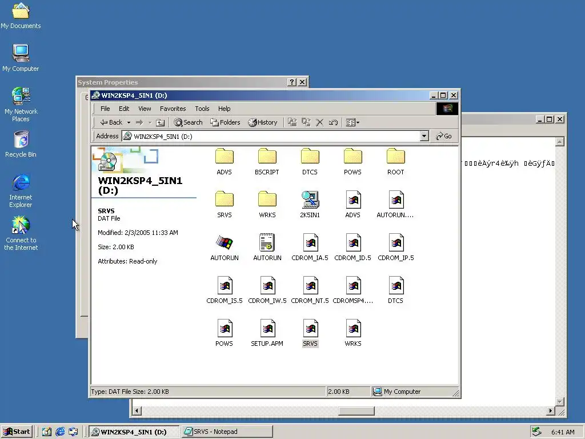
Task: Select the Recycle Bin desktop icon
Action: click(21, 144)
